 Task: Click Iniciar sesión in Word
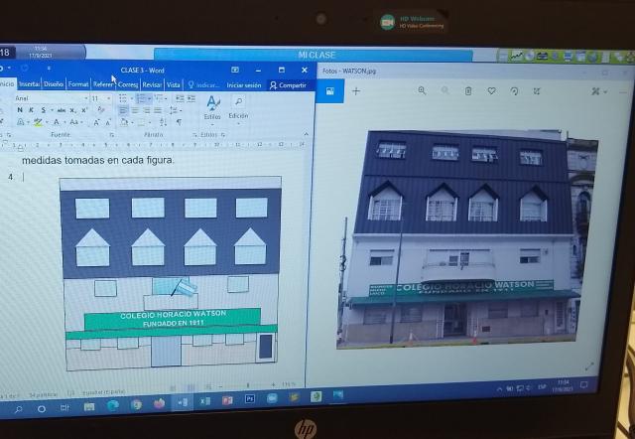(244, 85)
